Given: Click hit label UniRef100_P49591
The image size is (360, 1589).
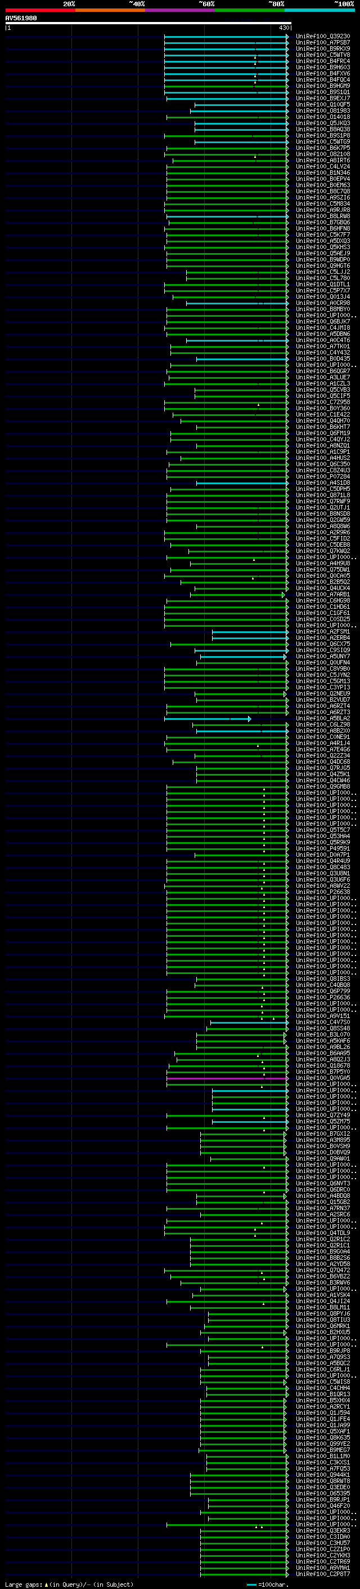Looking at the screenshot, I should coord(322,849).
